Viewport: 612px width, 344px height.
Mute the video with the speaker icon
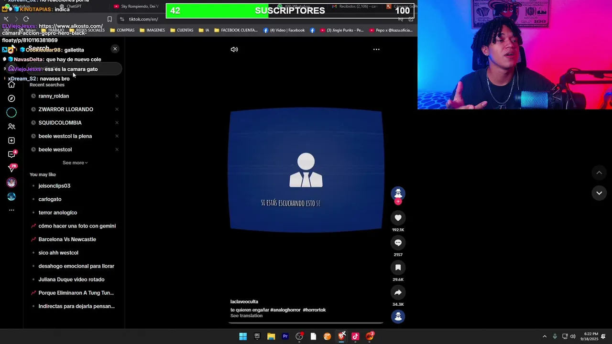pyautogui.click(x=234, y=49)
